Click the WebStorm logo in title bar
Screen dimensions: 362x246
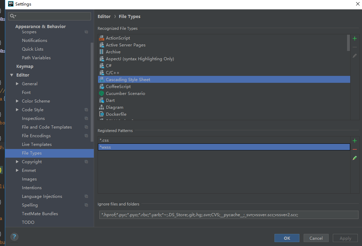11,4
